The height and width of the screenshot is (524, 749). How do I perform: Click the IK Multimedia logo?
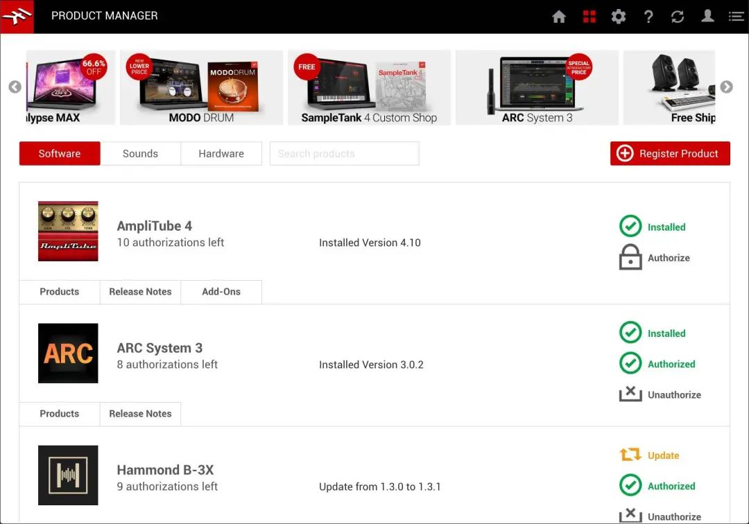coord(17,17)
